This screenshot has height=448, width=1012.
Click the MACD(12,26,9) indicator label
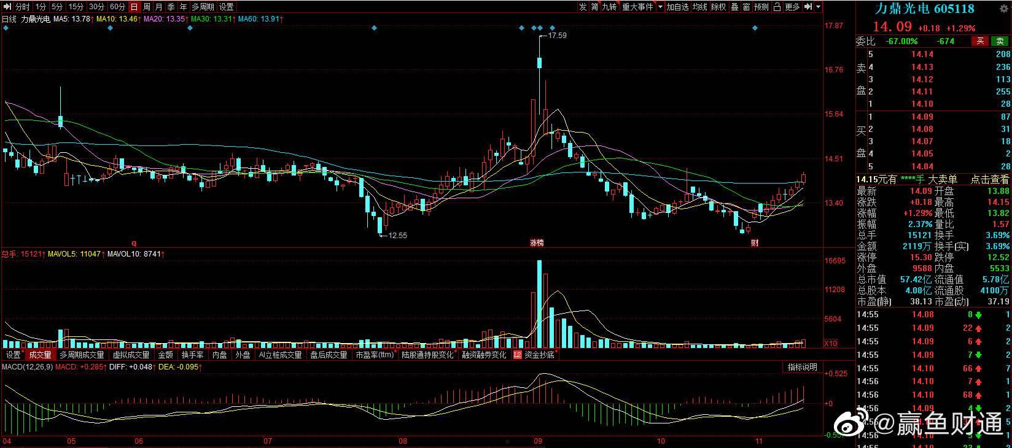click(27, 367)
